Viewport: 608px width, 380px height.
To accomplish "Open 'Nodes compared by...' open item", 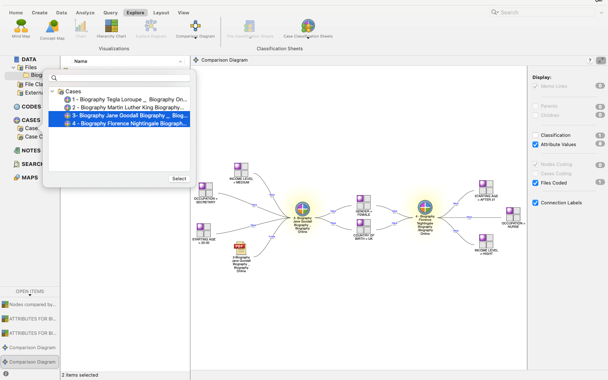I will (30, 304).
